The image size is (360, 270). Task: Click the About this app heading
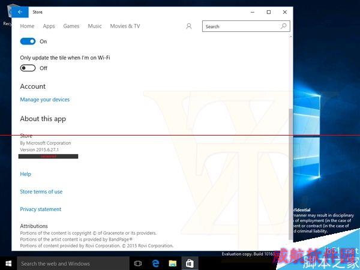(43, 119)
